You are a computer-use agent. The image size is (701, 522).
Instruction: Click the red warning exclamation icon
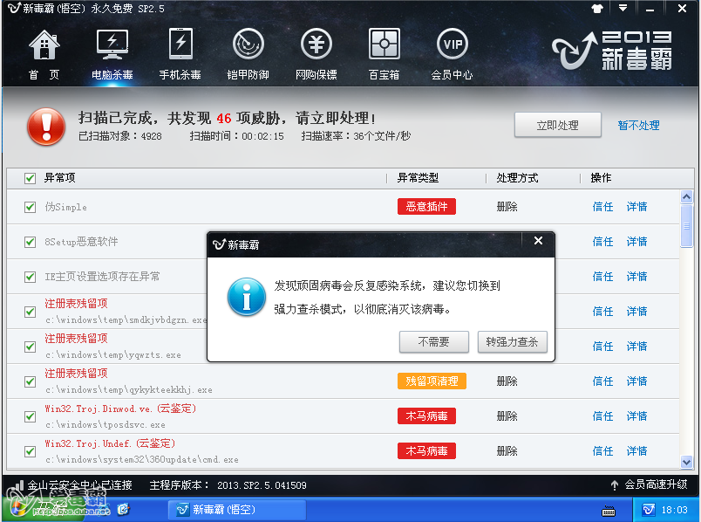click(x=46, y=127)
